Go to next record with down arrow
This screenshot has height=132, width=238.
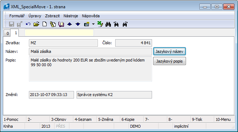tap(78, 24)
